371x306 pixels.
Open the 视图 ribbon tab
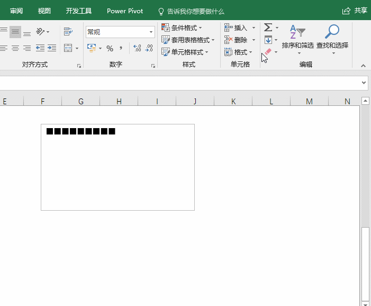click(x=44, y=11)
